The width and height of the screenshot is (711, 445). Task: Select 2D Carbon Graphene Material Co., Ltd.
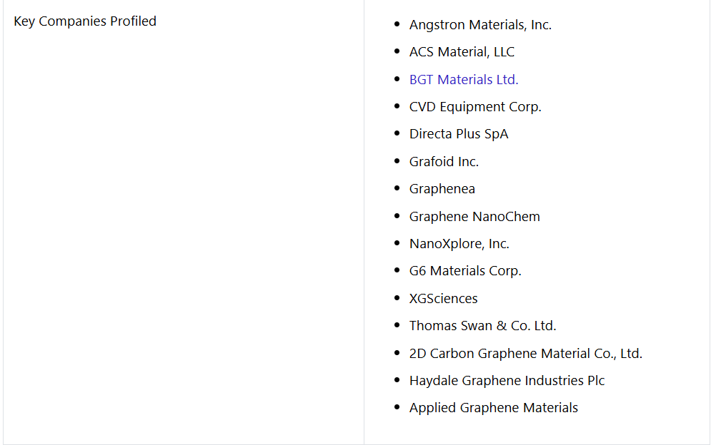point(525,353)
